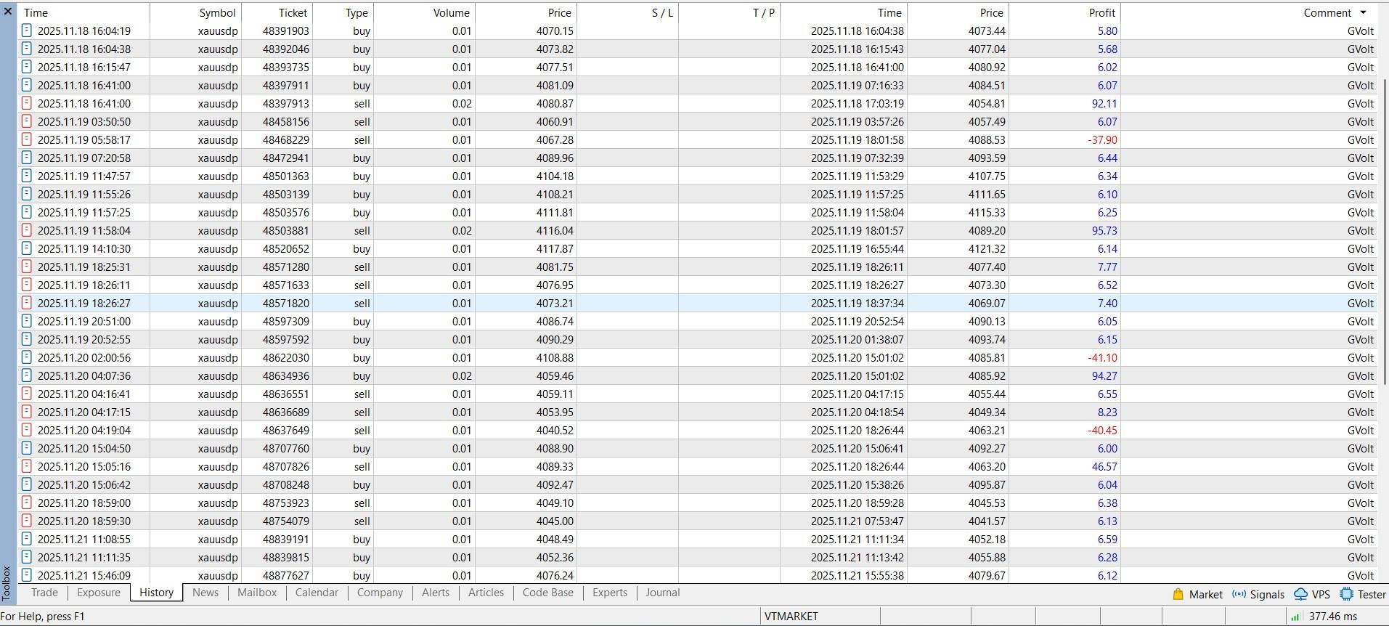Click the open price 4104.18

click(x=555, y=176)
